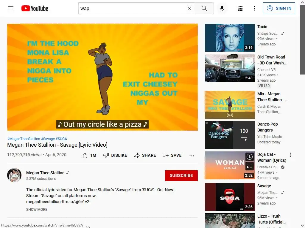Open Megan Thee Stallion channel avatar

pyautogui.click(x=14, y=175)
